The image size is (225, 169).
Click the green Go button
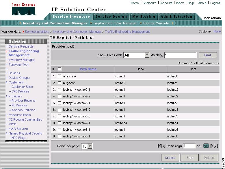click(206, 146)
